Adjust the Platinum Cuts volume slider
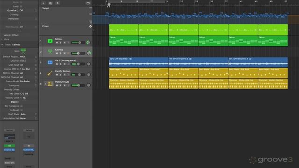Viewport: 299px width, 168px height. 78,85
